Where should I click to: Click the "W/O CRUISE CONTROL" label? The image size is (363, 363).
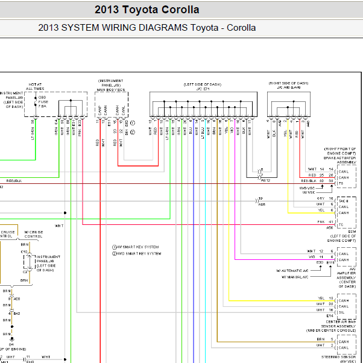pos(33,235)
